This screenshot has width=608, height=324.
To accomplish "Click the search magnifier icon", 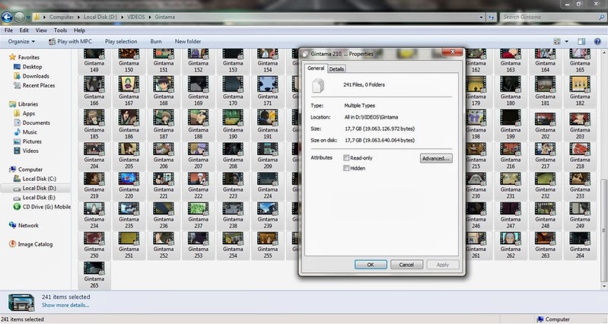I will click(601, 17).
